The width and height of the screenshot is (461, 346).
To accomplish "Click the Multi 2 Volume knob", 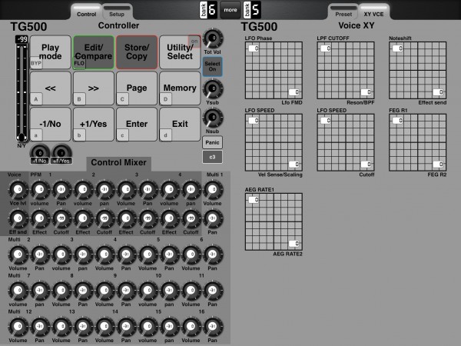I will (x=18, y=255).
